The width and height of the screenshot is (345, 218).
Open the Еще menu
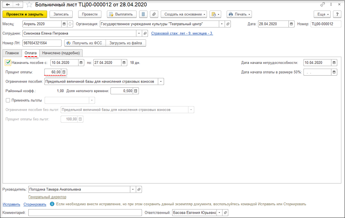click(322, 14)
